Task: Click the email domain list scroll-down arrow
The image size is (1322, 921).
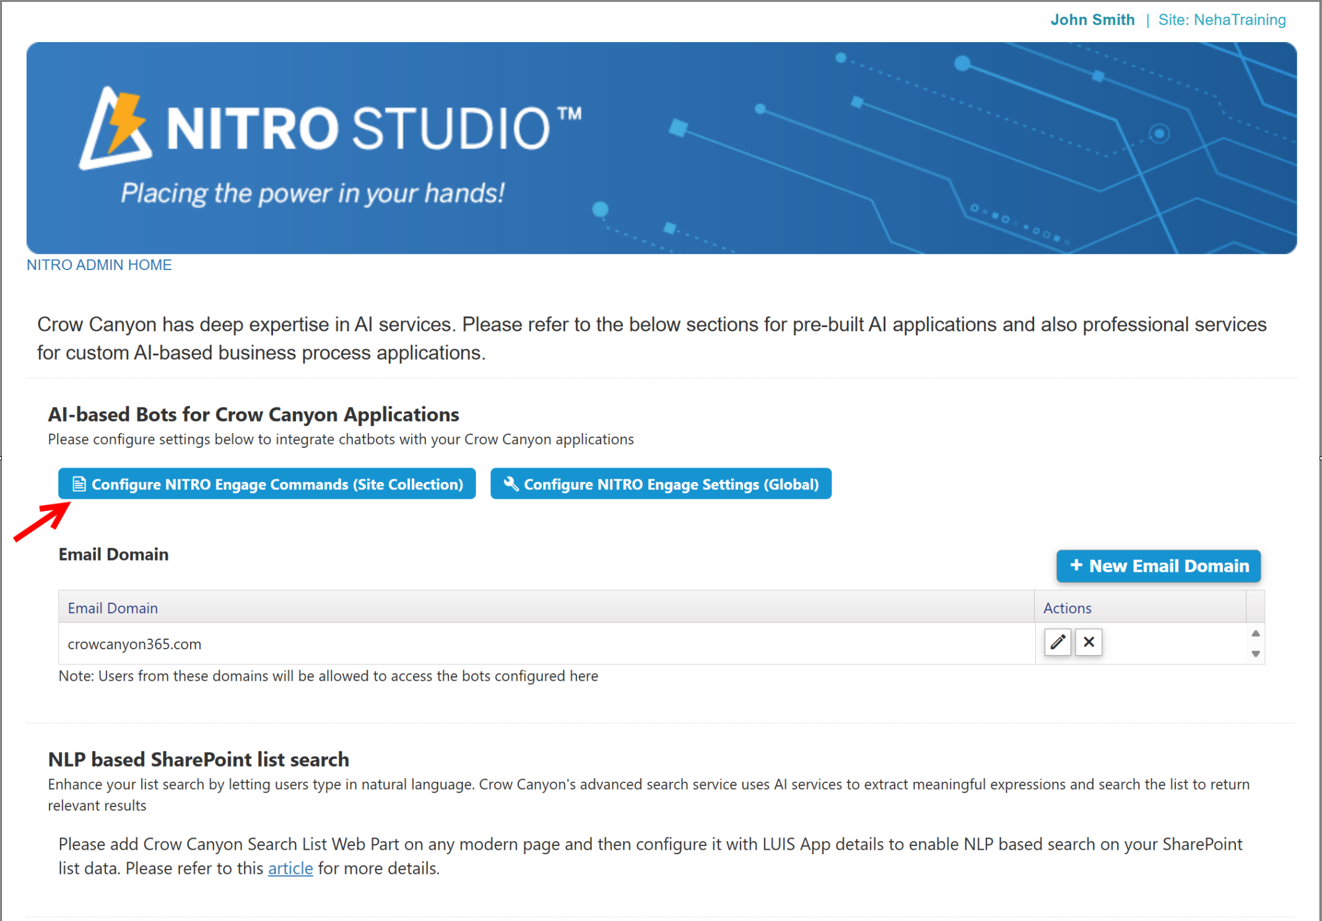Action: [1256, 653]
